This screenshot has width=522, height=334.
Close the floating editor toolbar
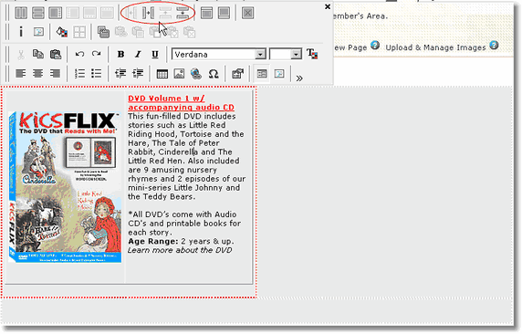coord(328,6)
